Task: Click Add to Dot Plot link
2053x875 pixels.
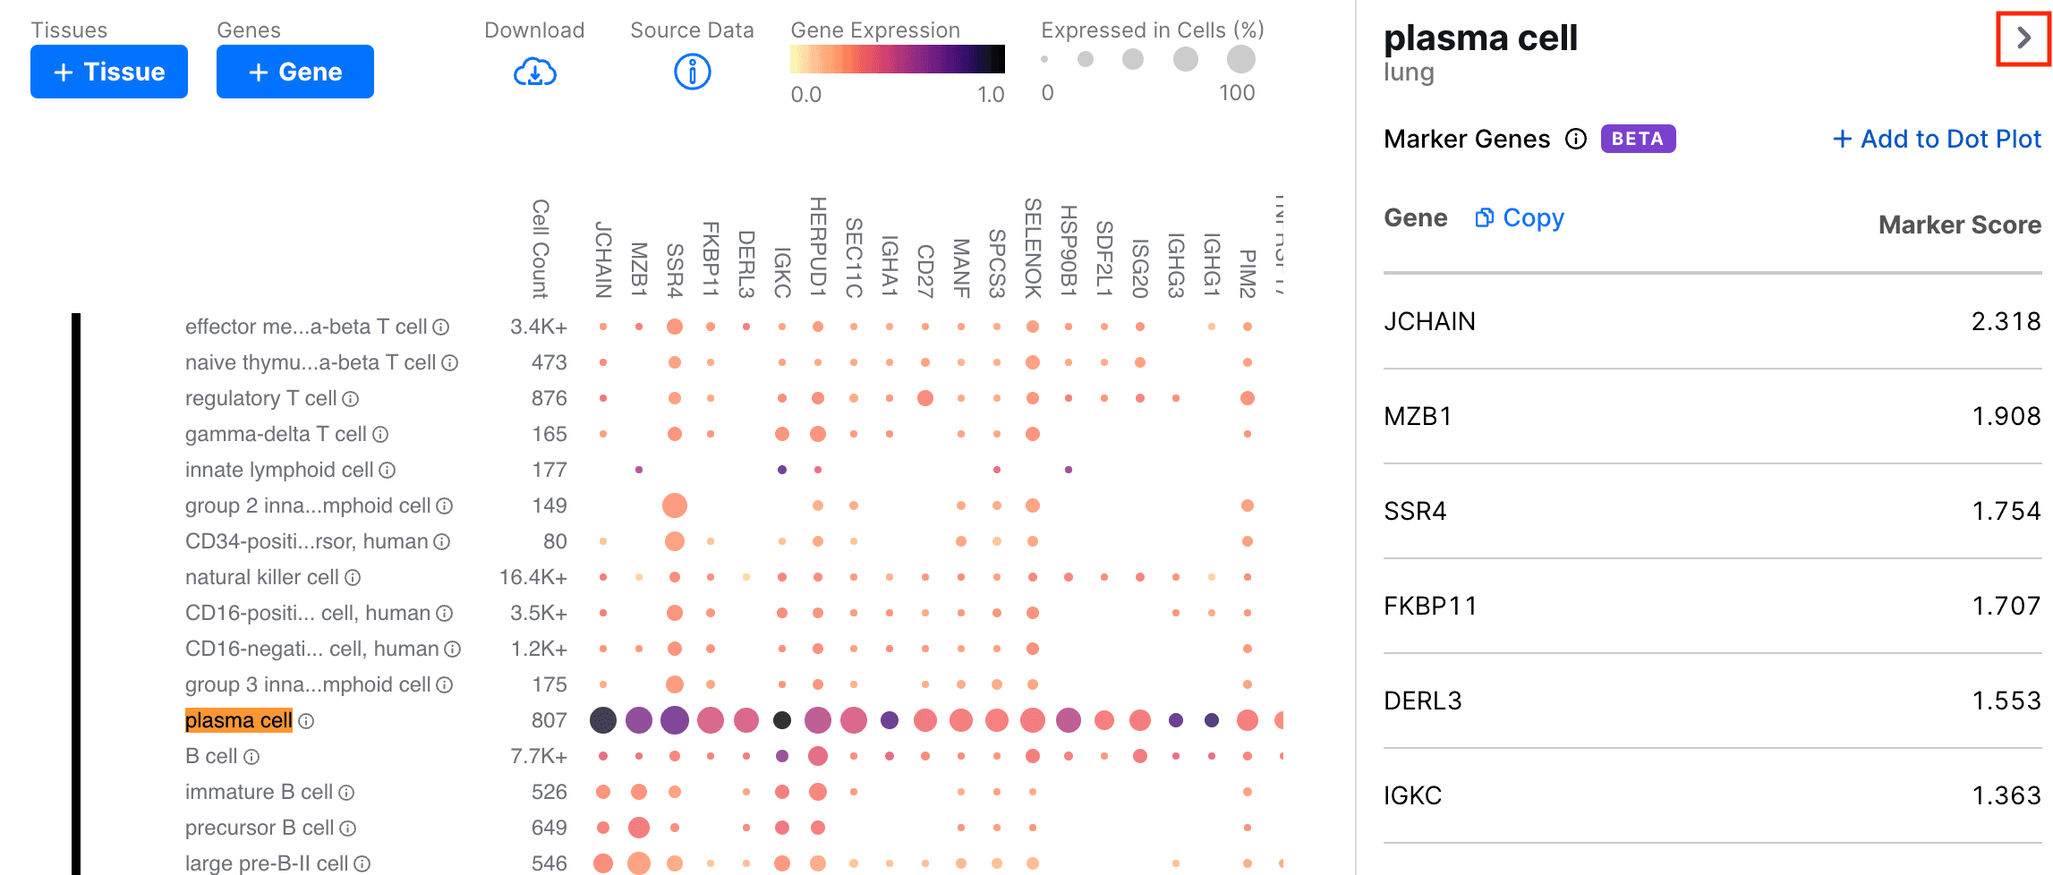Action: 1937,139
